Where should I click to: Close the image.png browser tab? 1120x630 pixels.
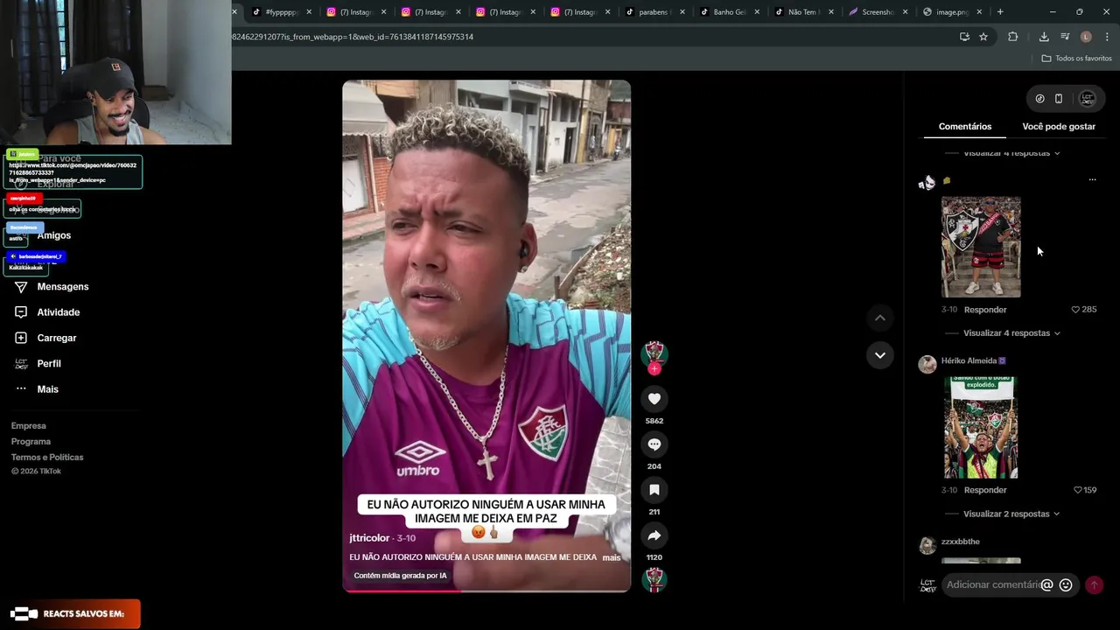pyautogui.click(x=979, y=12)
